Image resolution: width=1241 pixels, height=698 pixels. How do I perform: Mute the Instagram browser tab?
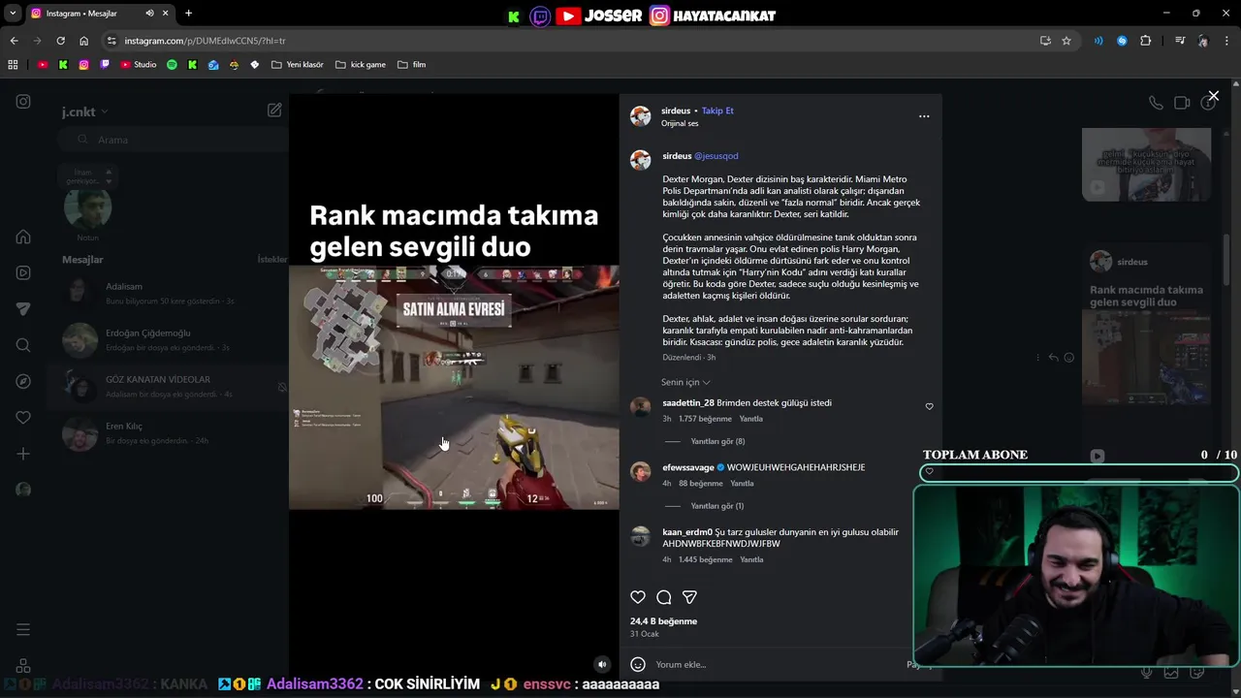click(149, 14)
